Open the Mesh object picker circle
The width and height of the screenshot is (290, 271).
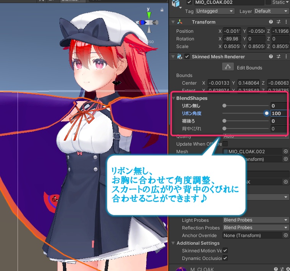click(x=286, y=151)
